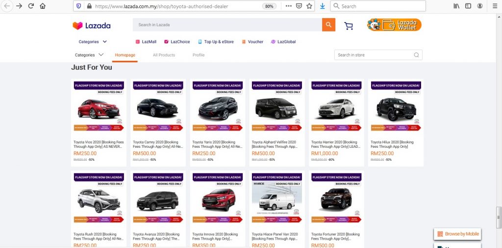Click Toyota Alphard Vellfire 2020 title
The image size is (502, 248).
coord(275,144)
